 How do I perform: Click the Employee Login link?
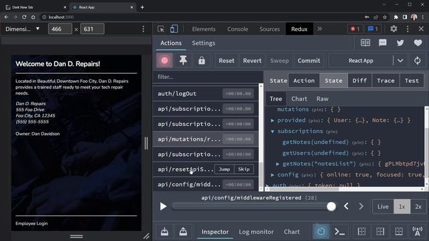tap(32, 224)
